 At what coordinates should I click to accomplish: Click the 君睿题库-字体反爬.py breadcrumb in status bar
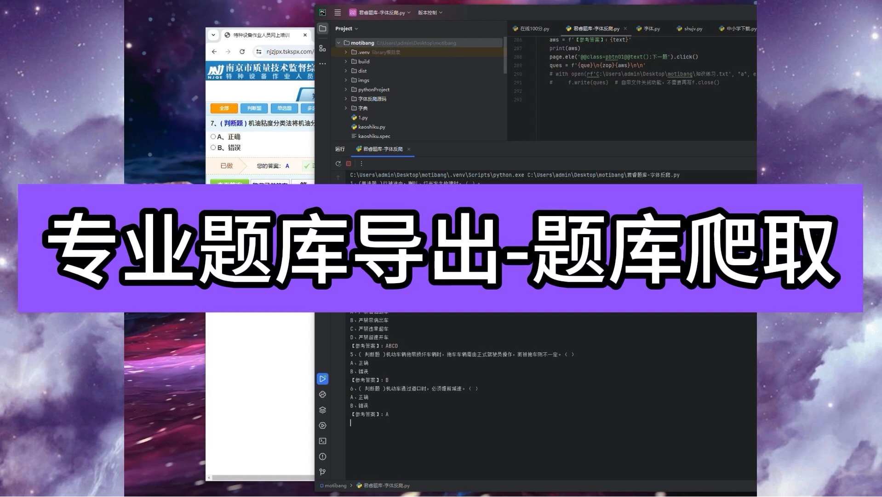pyautogui.click(x=383, y=486)
